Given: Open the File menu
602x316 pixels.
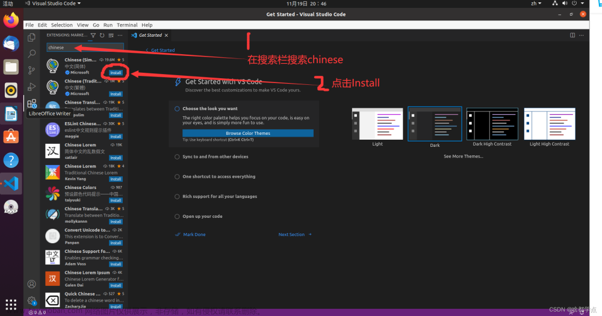Looking at the screenshot, I should (x=29, y=25).
